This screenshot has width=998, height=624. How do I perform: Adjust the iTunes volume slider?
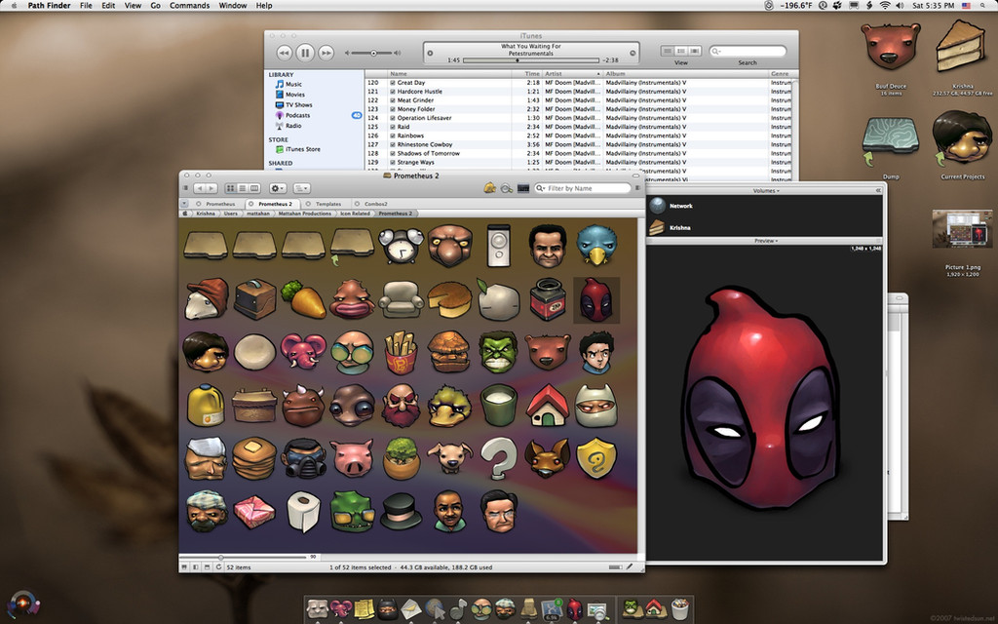(373, 53)
